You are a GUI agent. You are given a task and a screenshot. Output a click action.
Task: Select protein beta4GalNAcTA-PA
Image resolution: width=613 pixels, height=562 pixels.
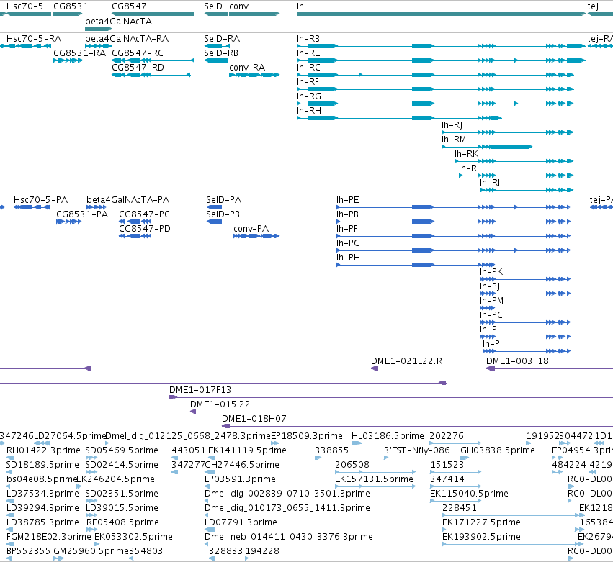point(97,207)
